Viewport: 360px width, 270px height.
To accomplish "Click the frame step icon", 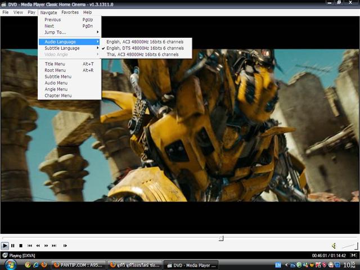I will [65, 246].
